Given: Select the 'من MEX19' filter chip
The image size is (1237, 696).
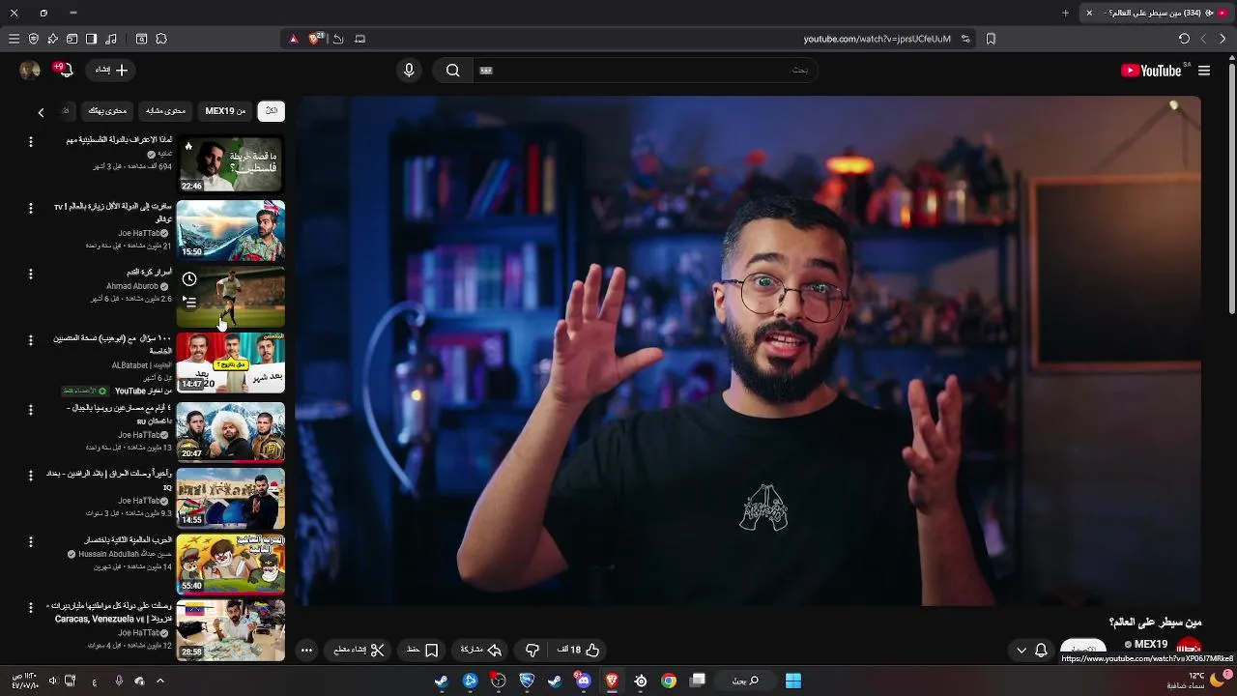Looking at the screenshot, I should [225, 111].
